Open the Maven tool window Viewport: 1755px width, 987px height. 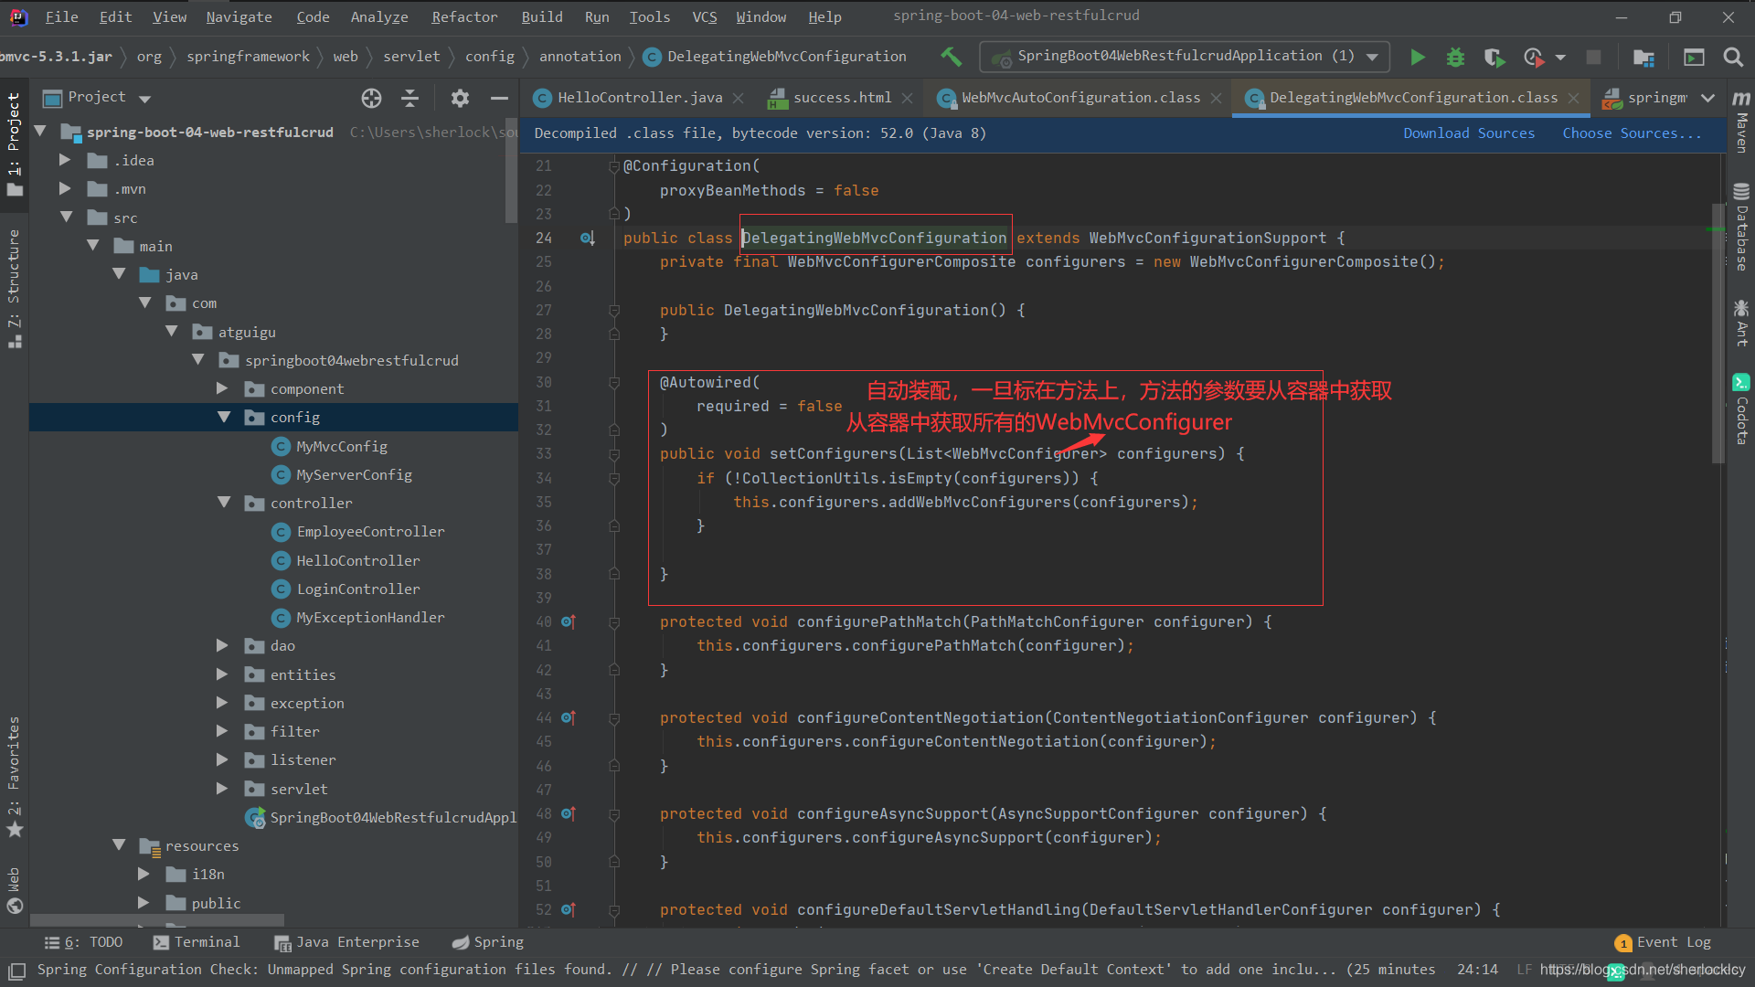pos(1741,121)
